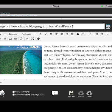Open the Formats dropdown
This screenshot has height=112, width=112.
tap(14, 34)
